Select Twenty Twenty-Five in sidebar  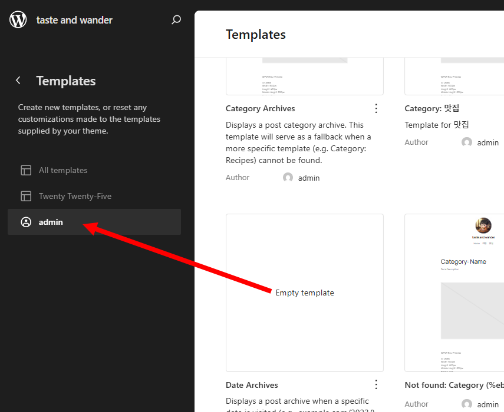coord(94,196)
